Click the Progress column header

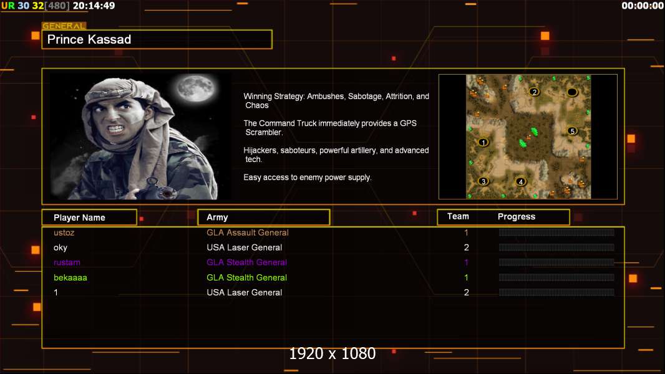517,216
